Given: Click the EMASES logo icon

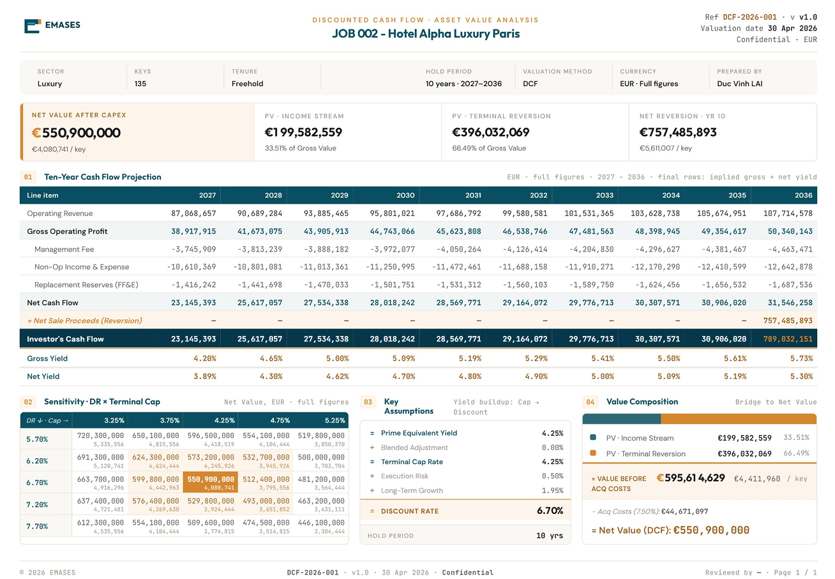Looking at the screenshot, I should click(x=32, y=26).
